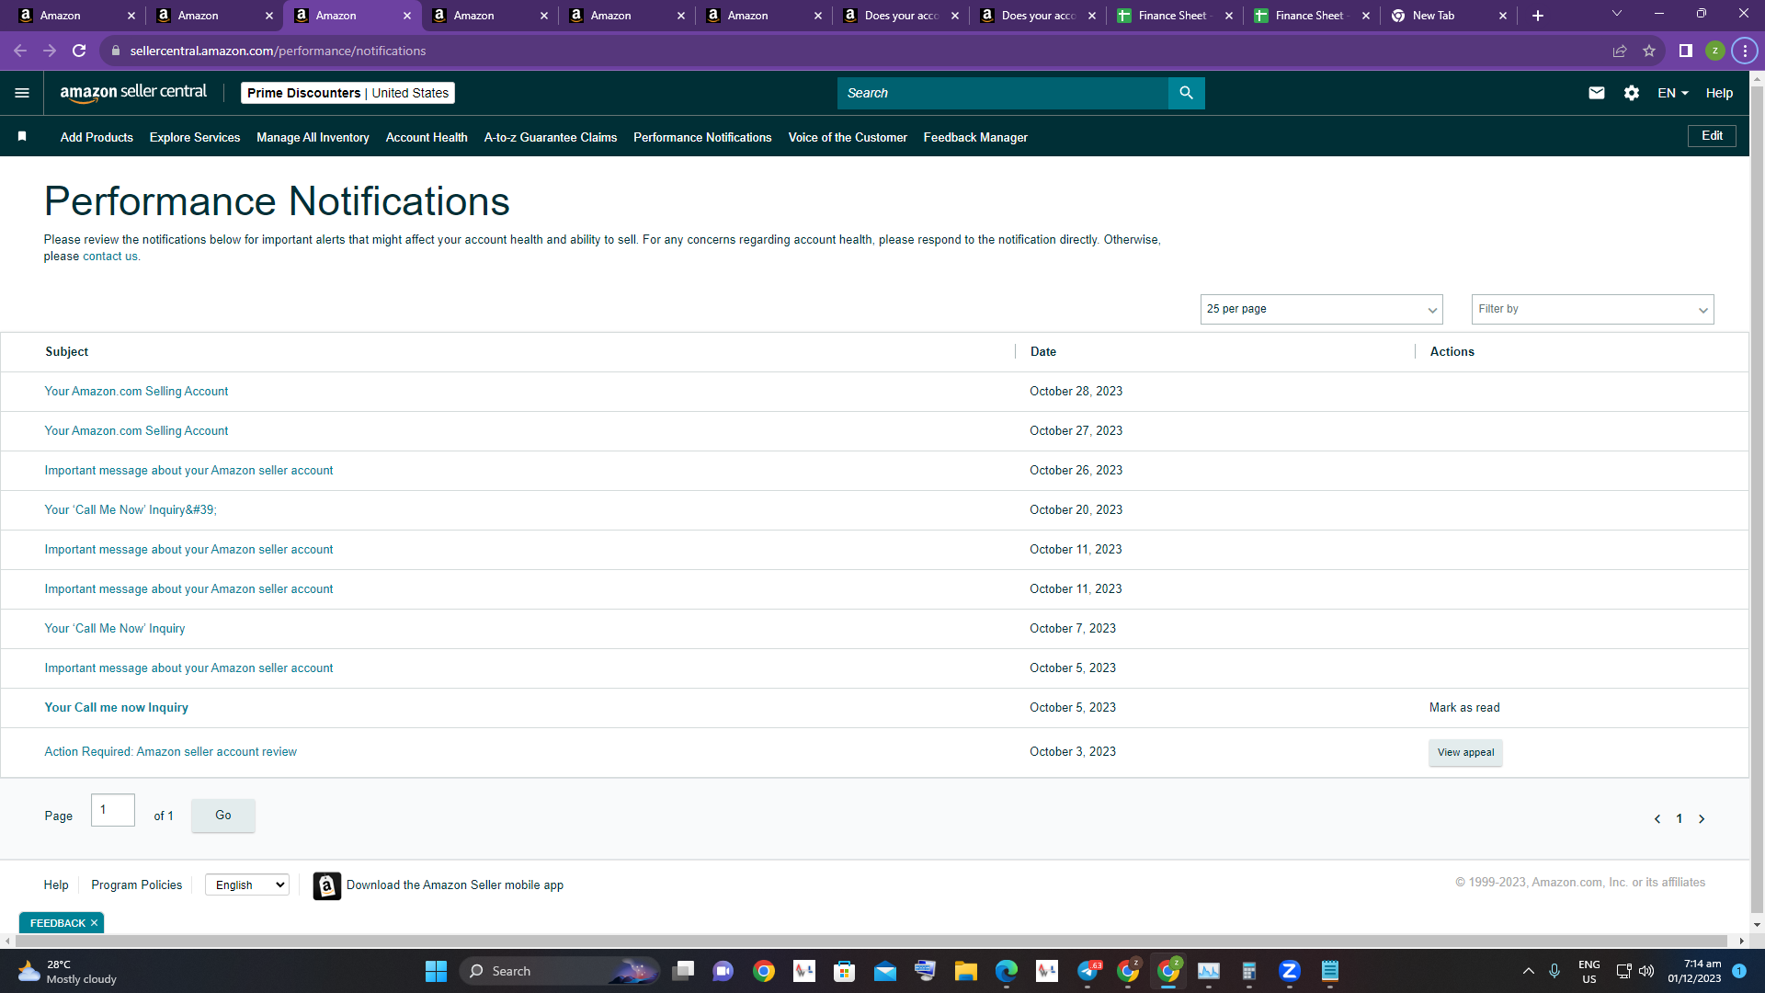1765x993 pixels.
Task: Open Zoom from the taskbar
Action: click(1290, 971)
